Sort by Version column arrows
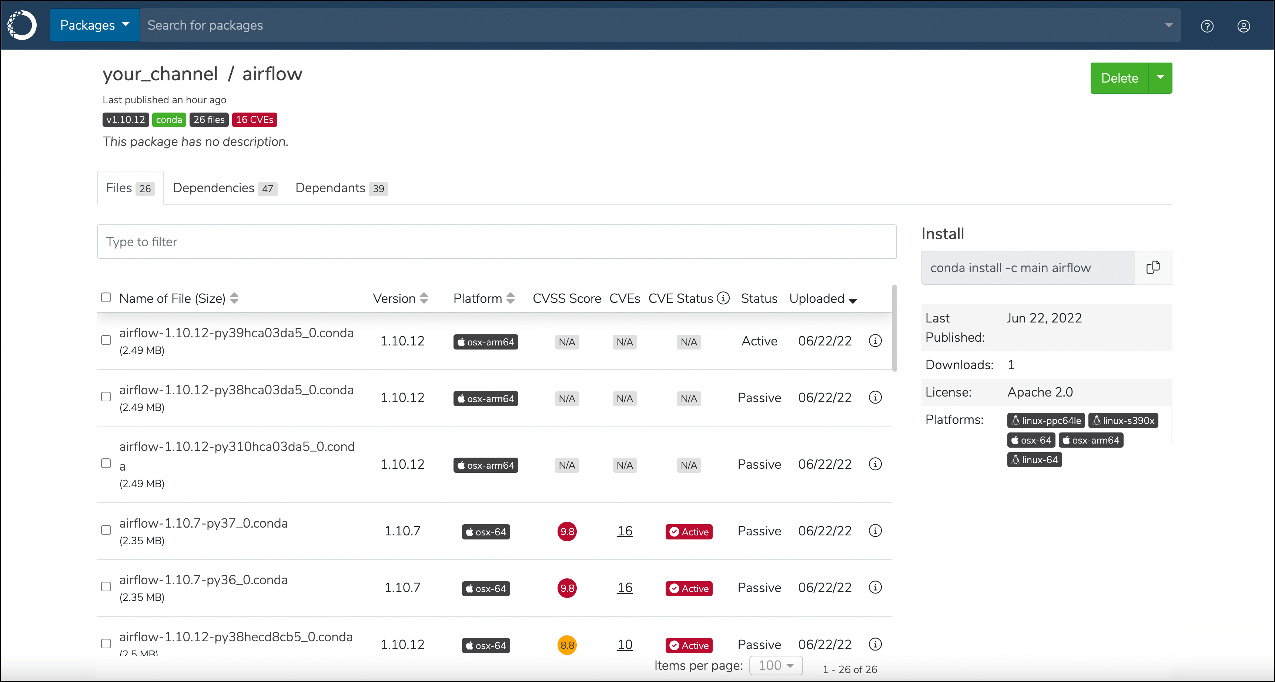This screenshot has width=1275, height=682. tap(424, 298)
